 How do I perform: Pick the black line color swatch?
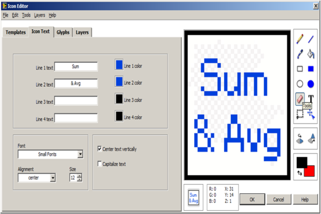tap(302, 162)
